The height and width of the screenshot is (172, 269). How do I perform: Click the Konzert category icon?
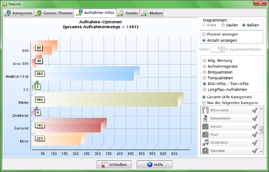pos(205,126)
